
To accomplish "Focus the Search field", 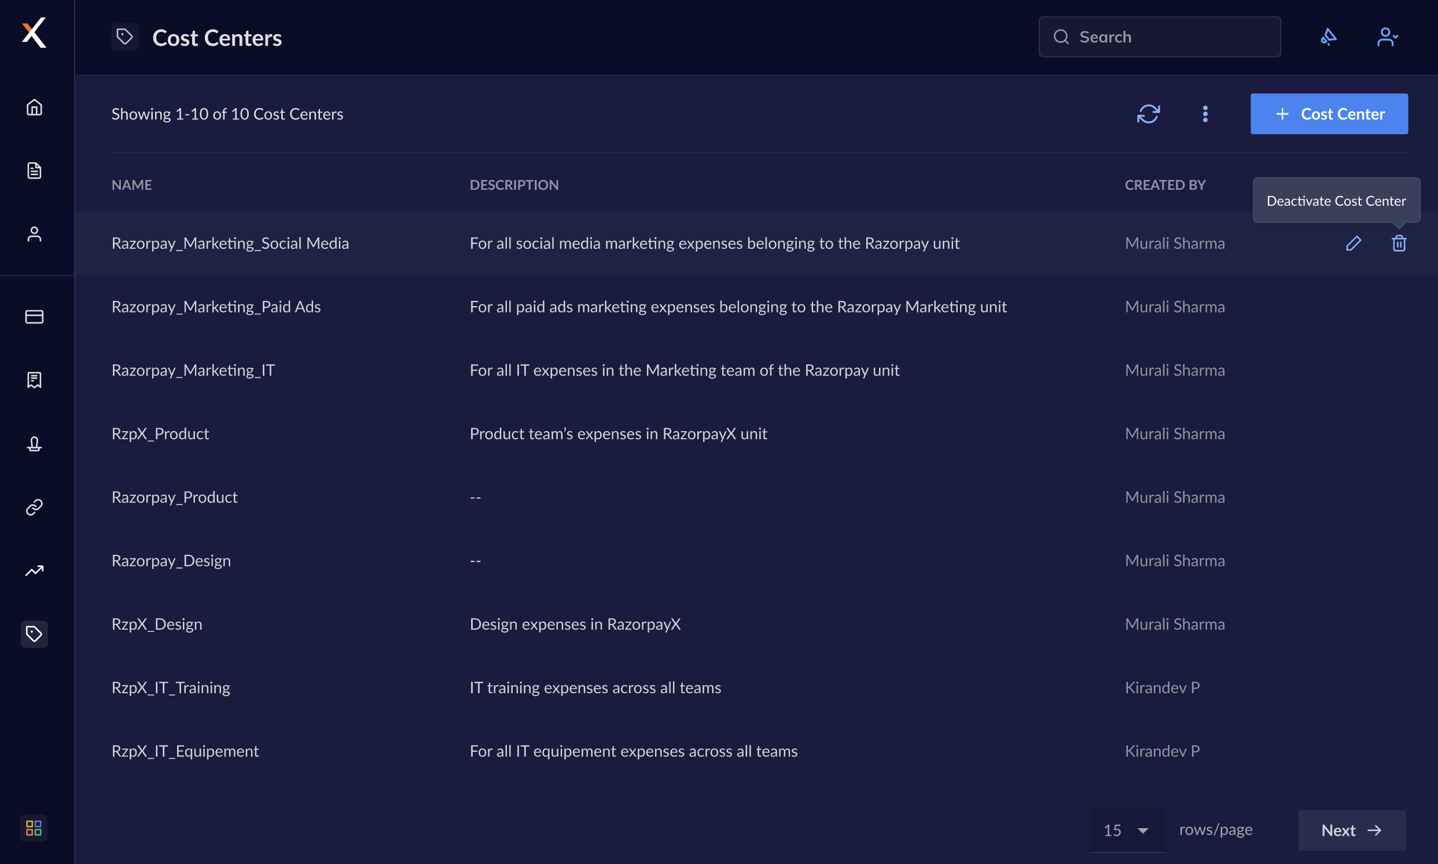I will pyautogui.click(x=1160, y=37).
